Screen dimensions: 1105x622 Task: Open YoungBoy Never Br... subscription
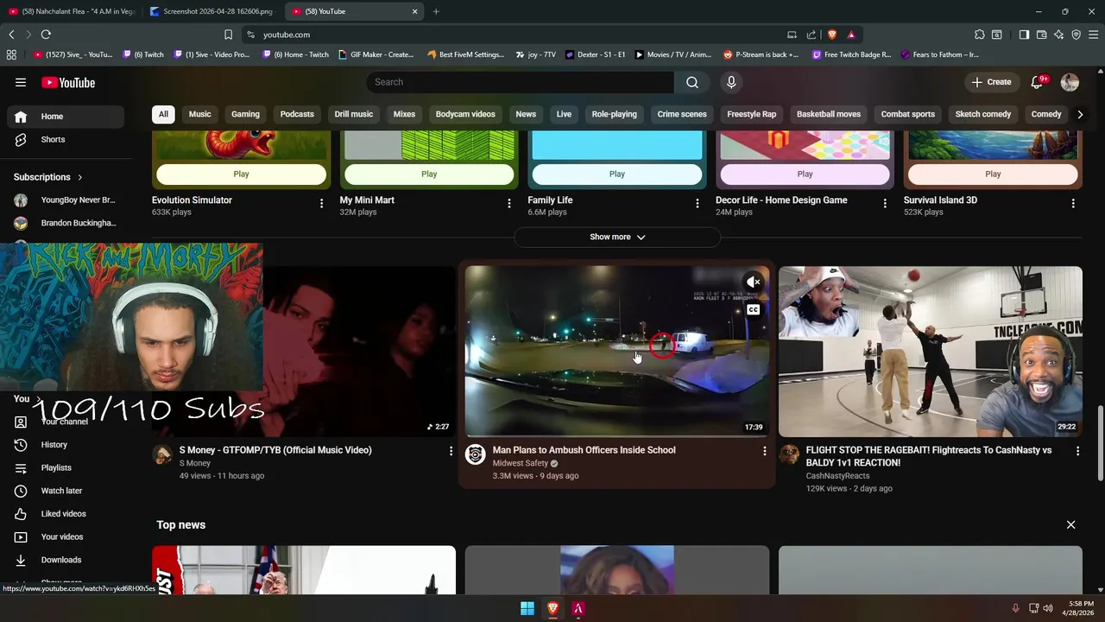click(65, 200)
